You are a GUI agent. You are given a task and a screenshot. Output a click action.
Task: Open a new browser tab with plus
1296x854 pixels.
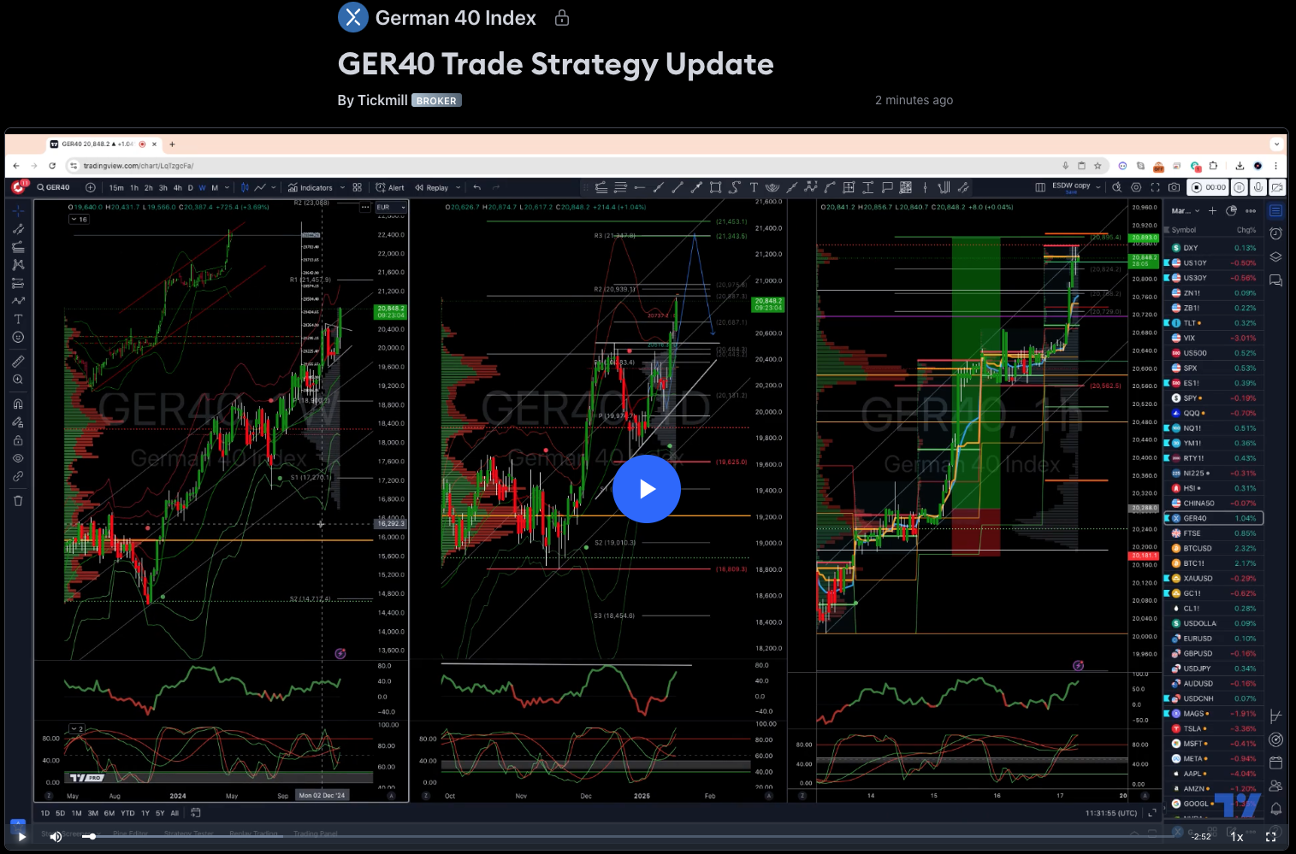172,144
